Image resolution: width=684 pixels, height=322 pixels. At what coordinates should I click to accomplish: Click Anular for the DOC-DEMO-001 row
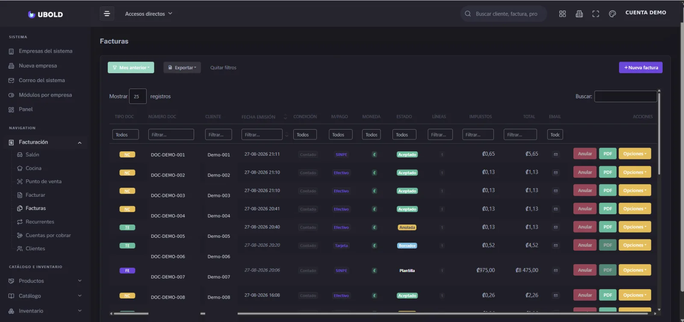pos(585,154)
